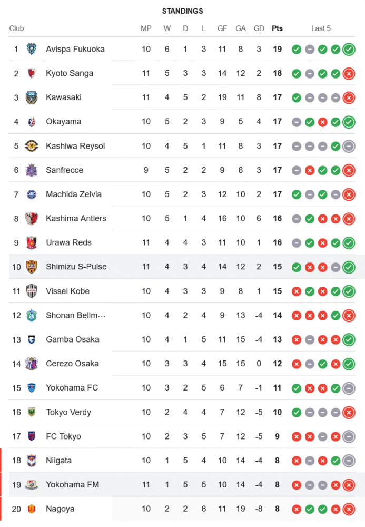Click the Kawasaki club crest icon
365x527 pixels.
[x=32, y=97]
